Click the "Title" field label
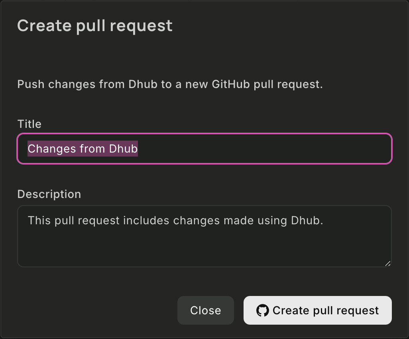This screenshot has width=409, height=339. pos(29,124)
